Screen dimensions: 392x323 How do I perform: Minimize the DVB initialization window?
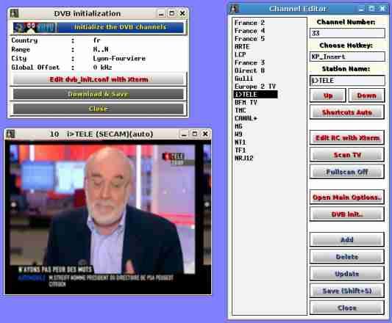(162, 13)
